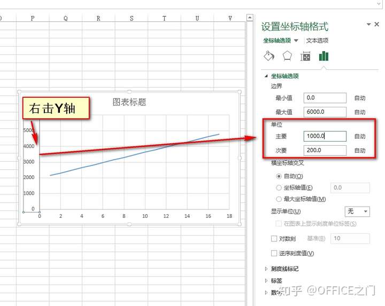Close the 设置坐标轴格式 pane
The height and width of the screenshot is (306, 385).
(x=377, y=24)
